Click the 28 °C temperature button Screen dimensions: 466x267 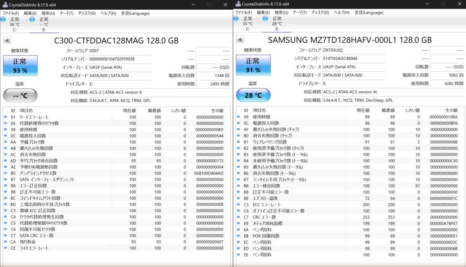253,95
